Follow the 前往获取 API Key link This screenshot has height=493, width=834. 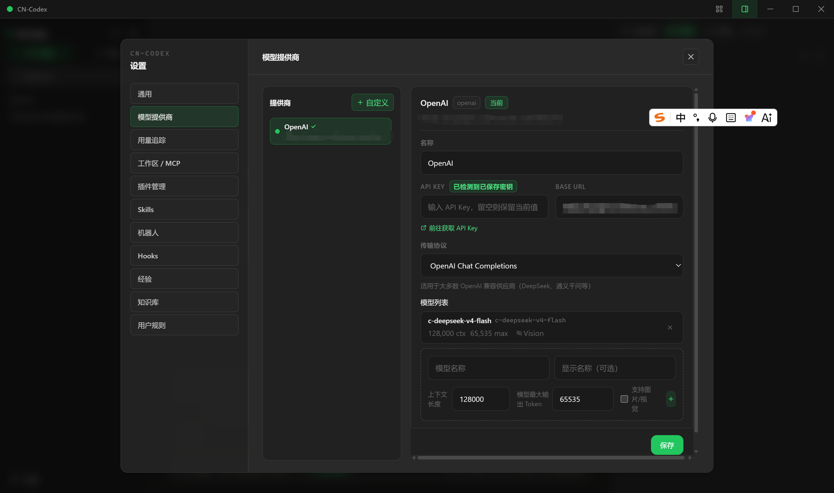tap(453, 228)
